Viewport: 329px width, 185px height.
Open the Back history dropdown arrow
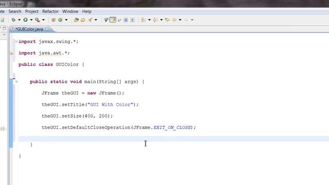[180, 20]
